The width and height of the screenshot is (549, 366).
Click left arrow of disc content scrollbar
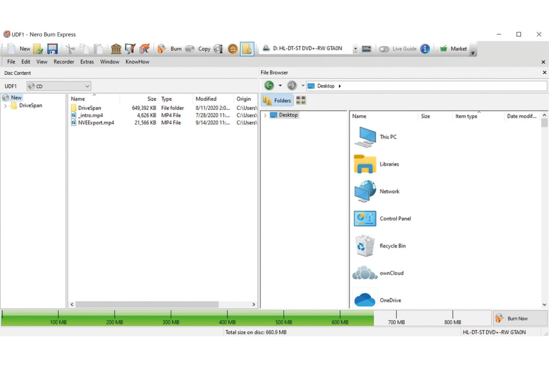72,304
